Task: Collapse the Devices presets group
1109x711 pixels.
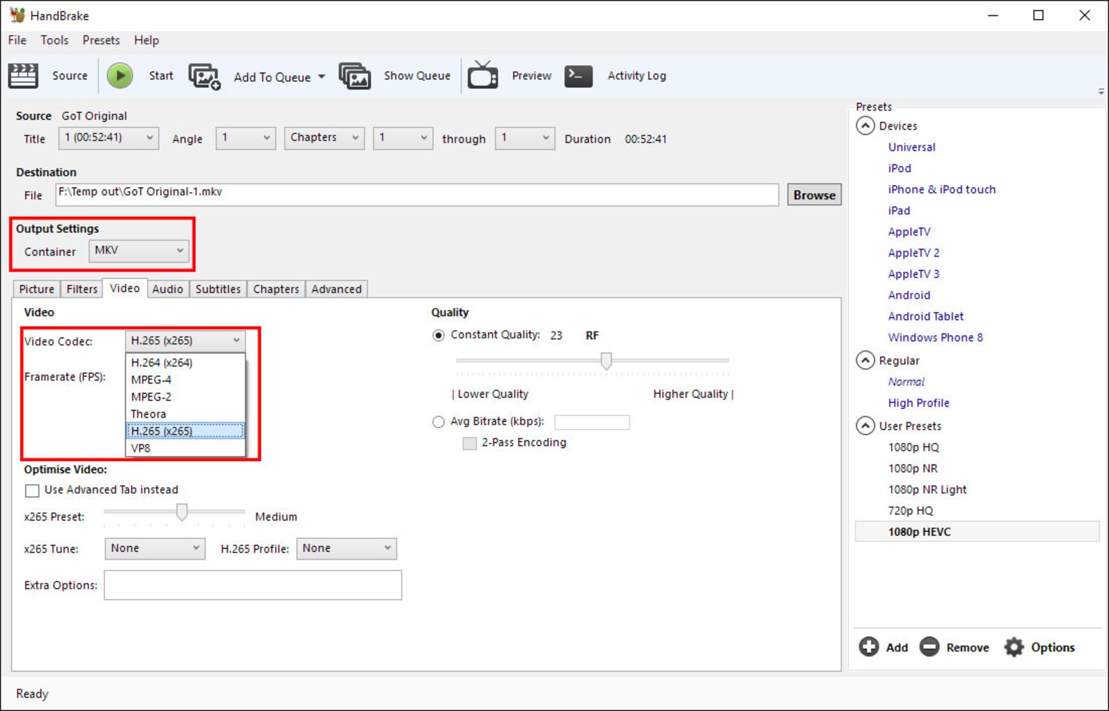Action: (865, 126)
